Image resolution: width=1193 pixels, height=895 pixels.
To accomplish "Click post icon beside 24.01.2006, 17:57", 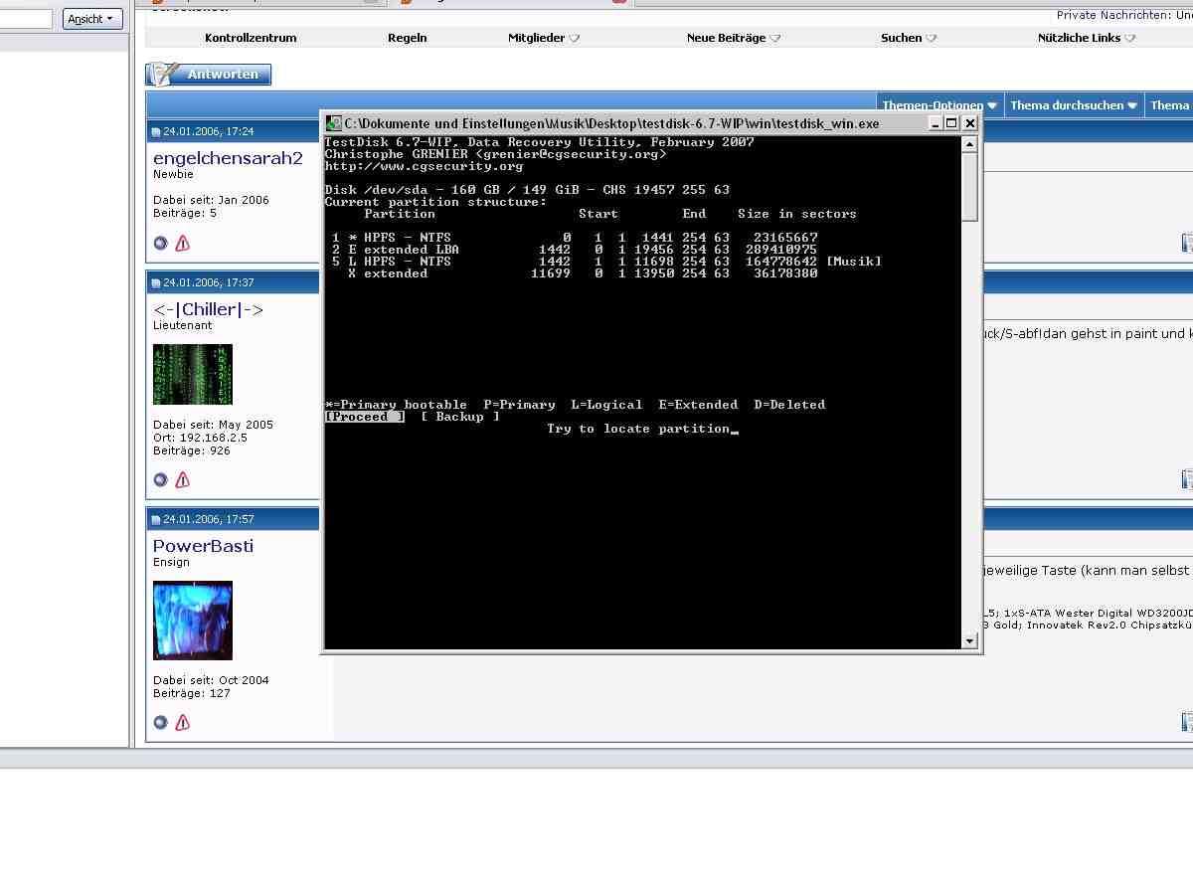I will point(156,520).
